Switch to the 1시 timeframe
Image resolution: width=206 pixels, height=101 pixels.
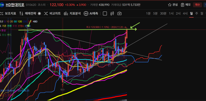point(171,13)
